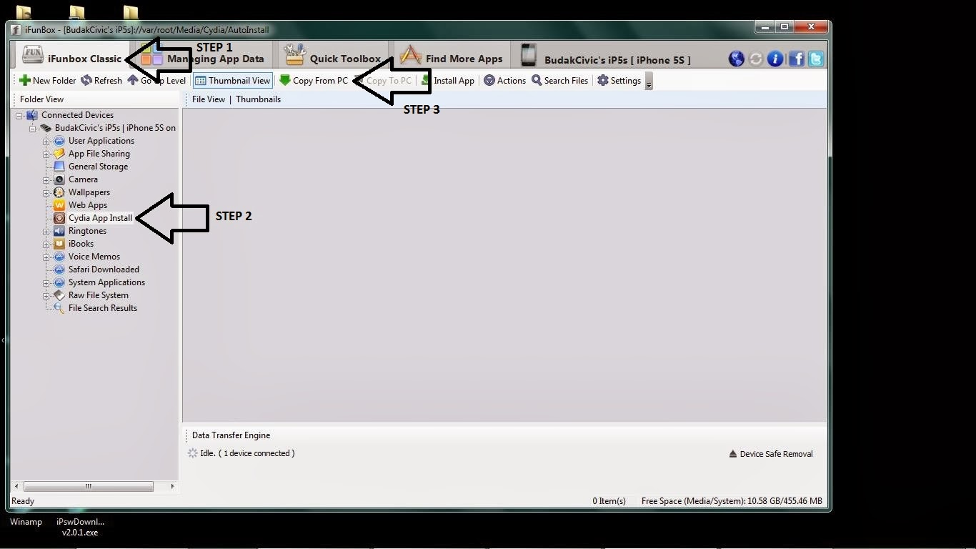Select Cydia App Install
976x549 pixels.
coord(100,218)
